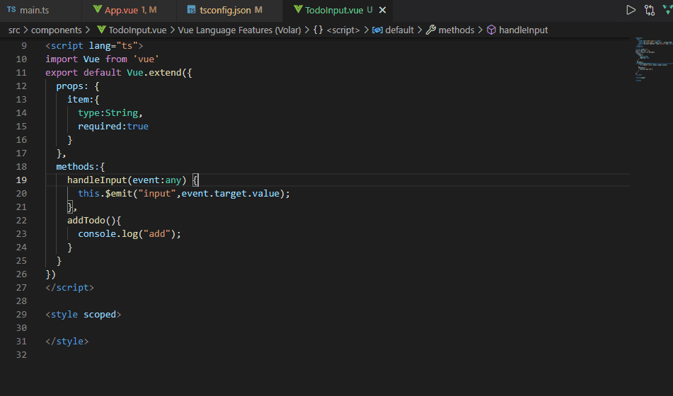673x396 pixels.
Task: Click the cube icon beside handleInput breadcrumb
Action: 491,30
